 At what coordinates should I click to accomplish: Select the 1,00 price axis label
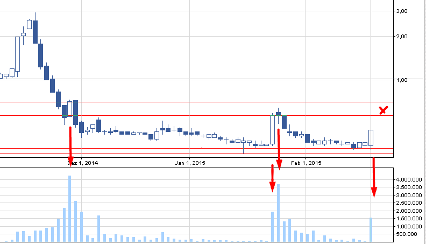pos(401,80)
